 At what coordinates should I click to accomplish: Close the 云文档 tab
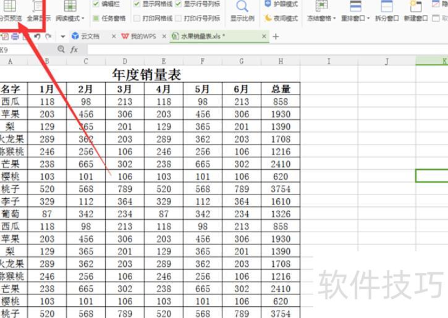pyautogui.click(x=114, y=36)
